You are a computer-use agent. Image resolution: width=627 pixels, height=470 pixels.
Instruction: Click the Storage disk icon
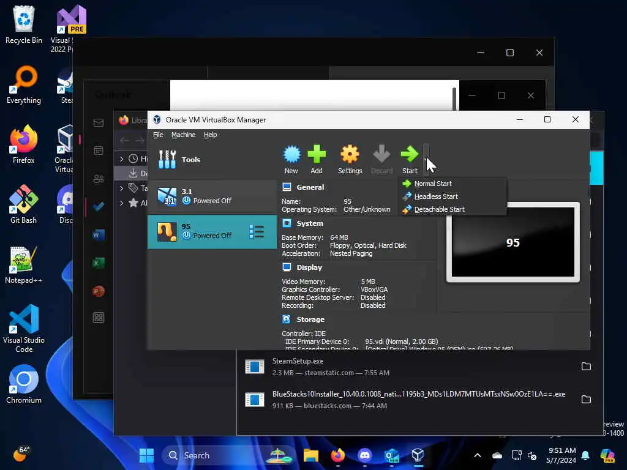pos(287,319)
